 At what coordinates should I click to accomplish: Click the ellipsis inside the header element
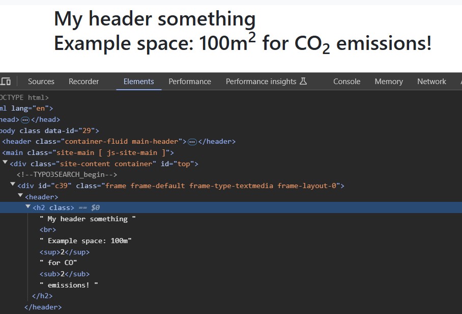192,141
